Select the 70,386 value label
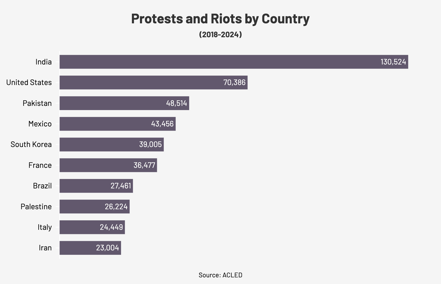441x284 pixels. [234, 83]
